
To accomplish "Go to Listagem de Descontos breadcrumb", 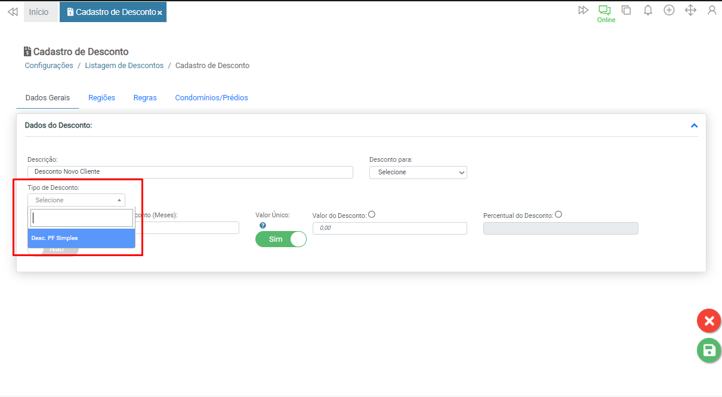I will point(124,66).
